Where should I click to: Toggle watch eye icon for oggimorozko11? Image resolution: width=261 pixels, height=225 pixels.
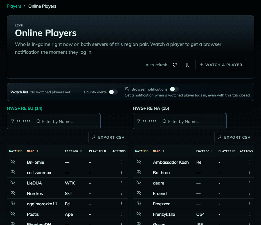[x=13, y=203]
